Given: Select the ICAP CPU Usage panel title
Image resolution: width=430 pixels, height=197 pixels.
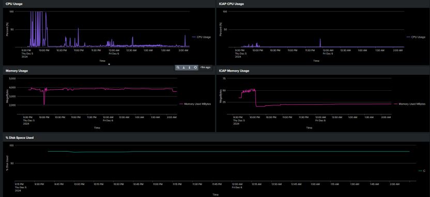Looking at the screenshot, I should point(231,4).
